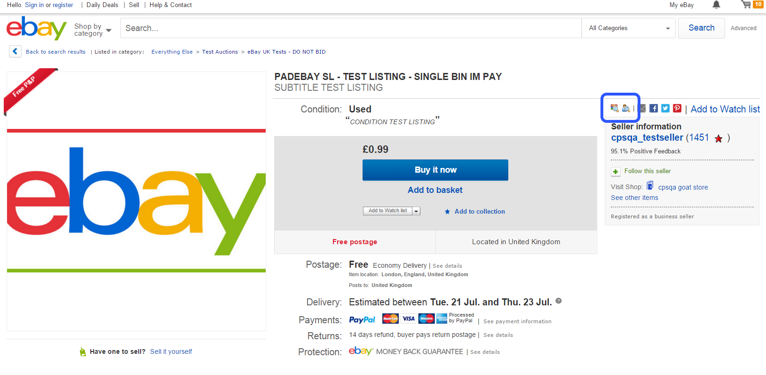The image size is (766, 375).
Task: Click the back arrow to search results
Action: [x=15, y=51]
